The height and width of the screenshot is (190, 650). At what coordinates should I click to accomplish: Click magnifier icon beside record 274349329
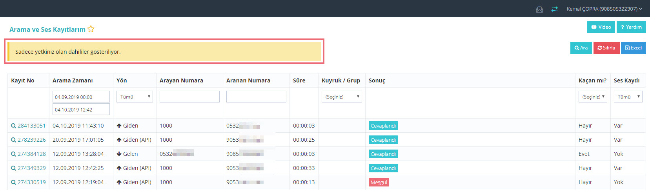pyautogui.click(x=14, y=168)
